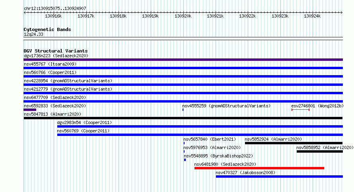Open nsv560766 (Cooper2011) variant label
Screen dimensions: 354x192
[x=50, y=72]
